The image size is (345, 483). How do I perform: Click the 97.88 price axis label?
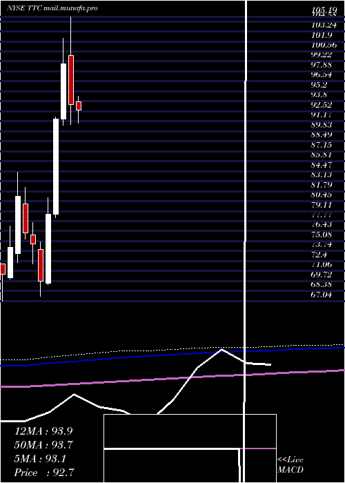(322, 65)
